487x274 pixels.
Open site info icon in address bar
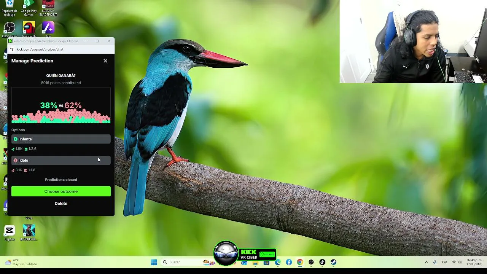point(11,49)
